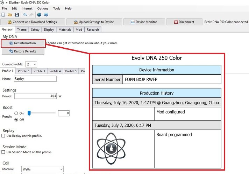This screenshot has width=249, height=174.
Task: Save settings with the floppy disk icon
Action: click(x=17, y=15)
